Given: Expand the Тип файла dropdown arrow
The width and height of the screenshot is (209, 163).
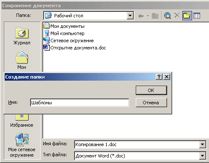Looking at the screenshot, I should pos(202,156).
